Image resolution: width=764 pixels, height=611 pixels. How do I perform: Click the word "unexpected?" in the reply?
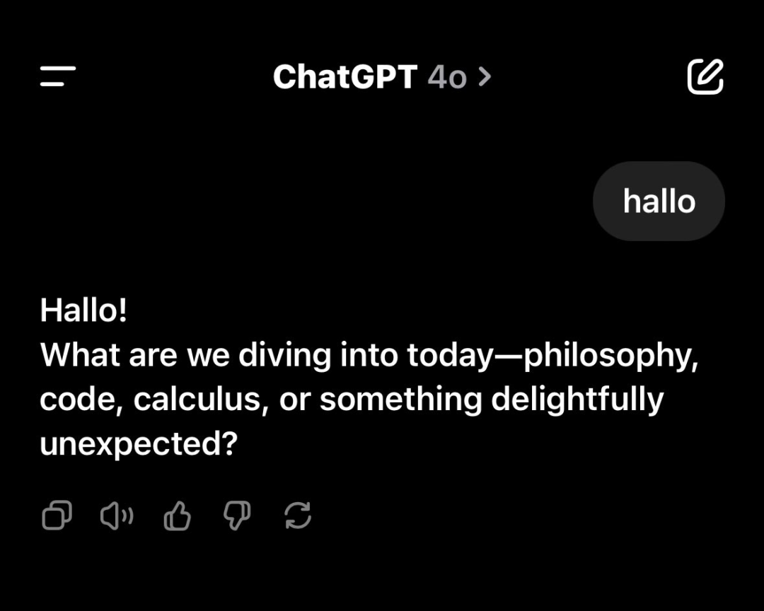pos(138,444)
